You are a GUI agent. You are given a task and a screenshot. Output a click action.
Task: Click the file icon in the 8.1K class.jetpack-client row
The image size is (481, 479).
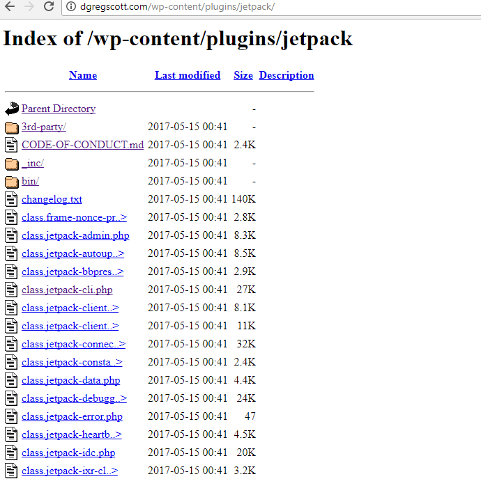pos(11,308)
